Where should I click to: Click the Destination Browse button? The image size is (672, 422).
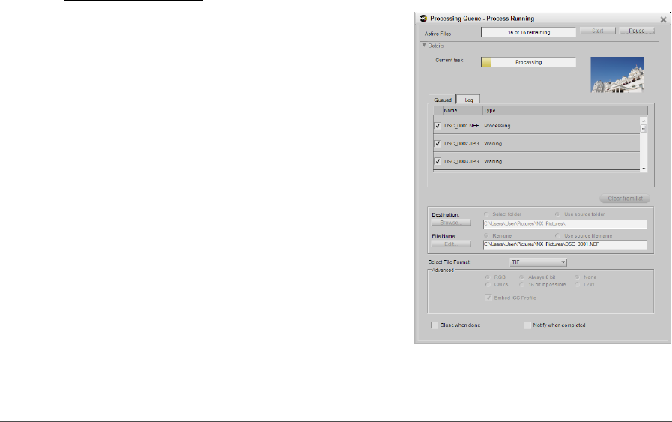(x=451, y=223)
